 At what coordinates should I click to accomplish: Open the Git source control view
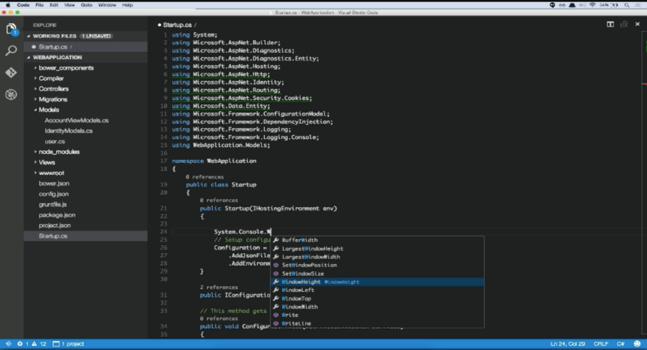pos(11,72)
